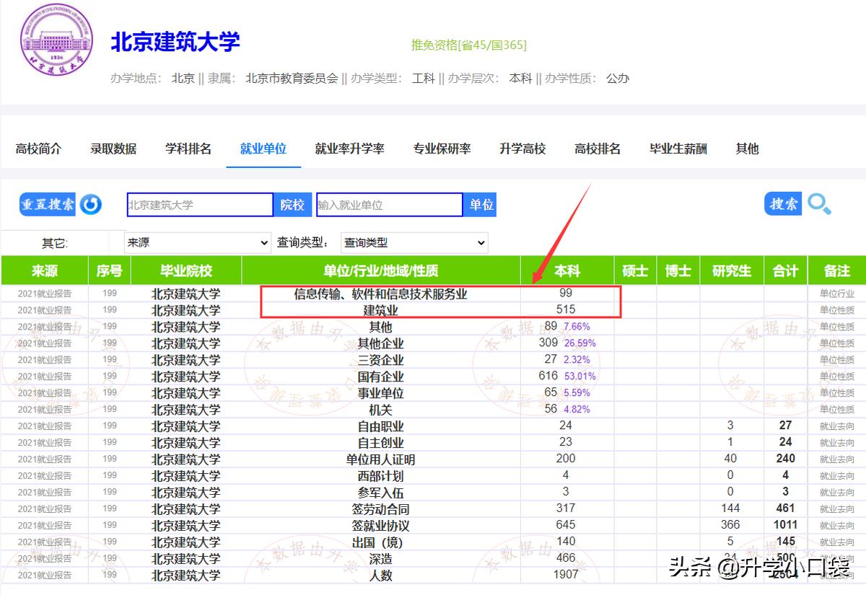Image resolution: width=866 pixels, height=595 pixels.
Task: Switch to the 高校排名 tab
Action: pyautogui.click(x=597, y=149)
